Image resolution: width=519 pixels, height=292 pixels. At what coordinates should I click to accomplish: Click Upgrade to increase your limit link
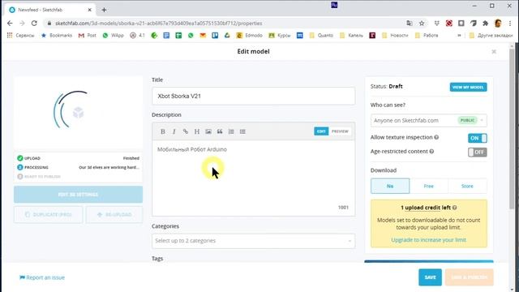click(x=429, y=240)
